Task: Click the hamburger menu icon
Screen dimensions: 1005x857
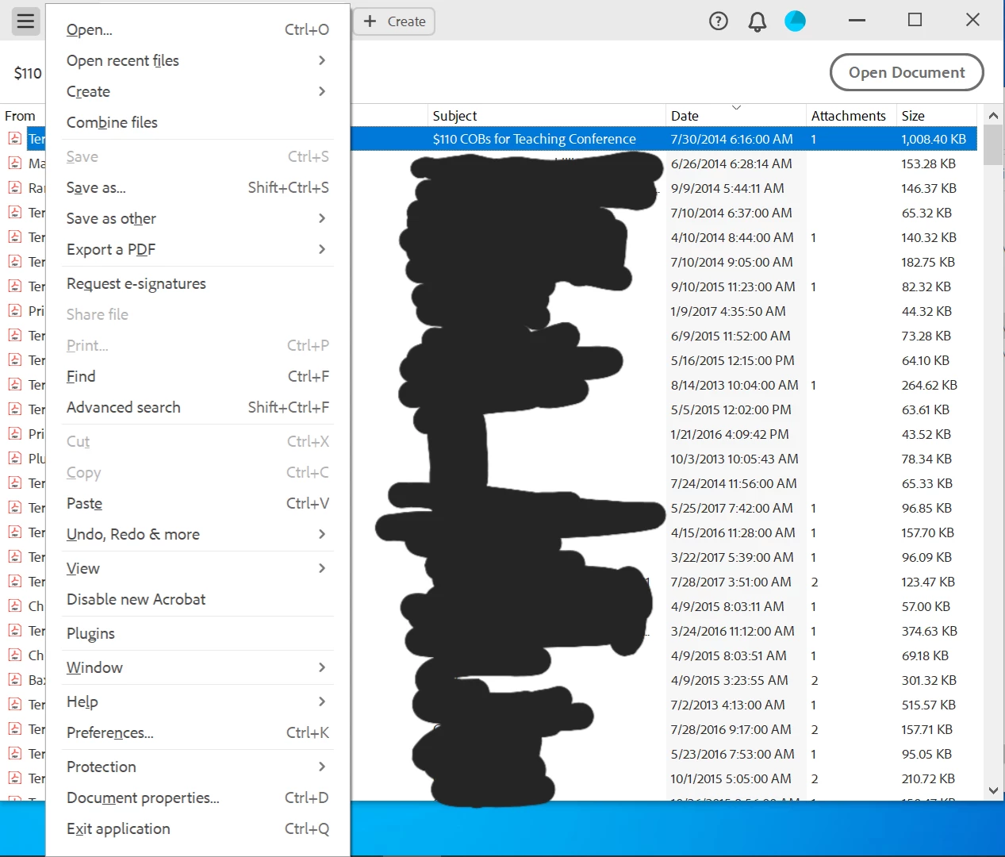Action: 26,21
